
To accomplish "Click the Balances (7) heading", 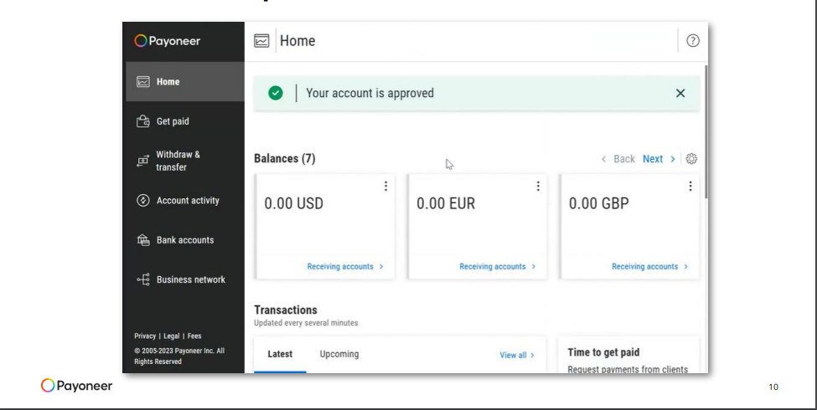I will pos(285,159).
